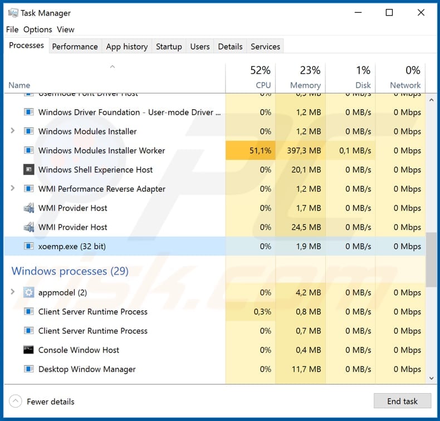
Task: Click the xoemp.exe process icon
Action: 28,246
